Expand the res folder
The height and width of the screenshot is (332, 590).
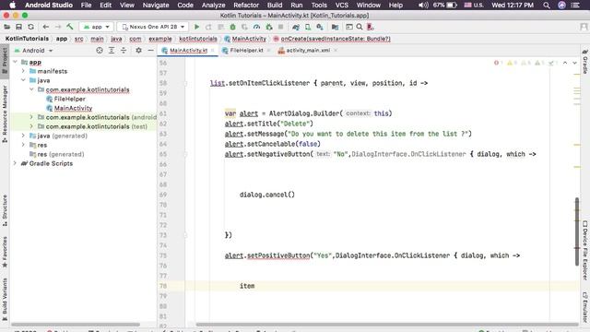click(x=23, y=145)
